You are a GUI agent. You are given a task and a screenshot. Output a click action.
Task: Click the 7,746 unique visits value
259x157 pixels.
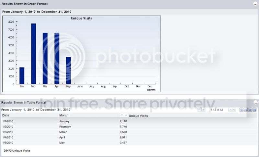tap(123, 127)
